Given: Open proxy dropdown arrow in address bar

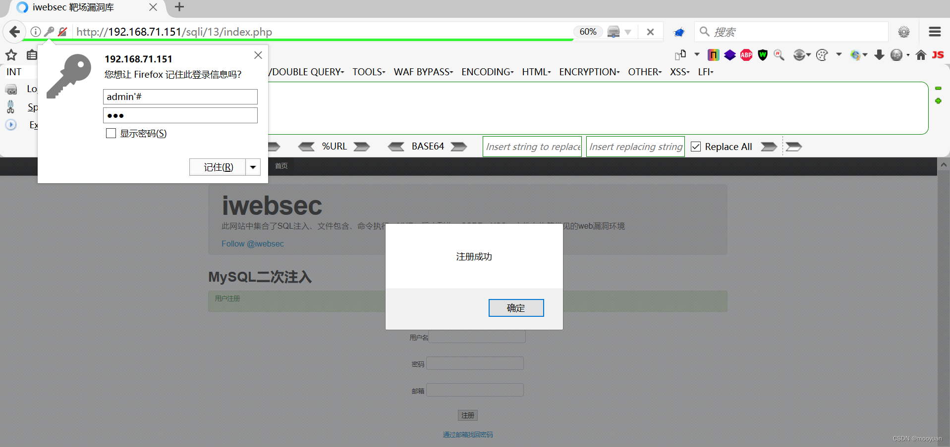Looking at the screenshot, I should (x=628, y=32).
